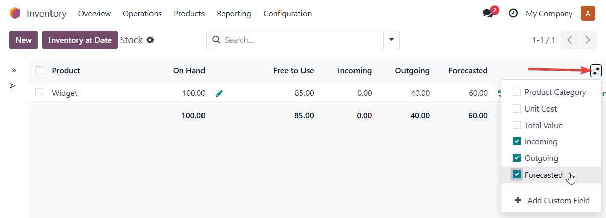
Task: Click the New button
Action: (x=24, y=40)
